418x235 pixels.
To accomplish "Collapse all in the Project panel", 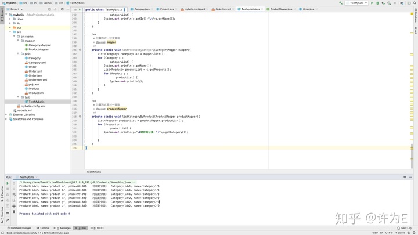I will 55,9.
